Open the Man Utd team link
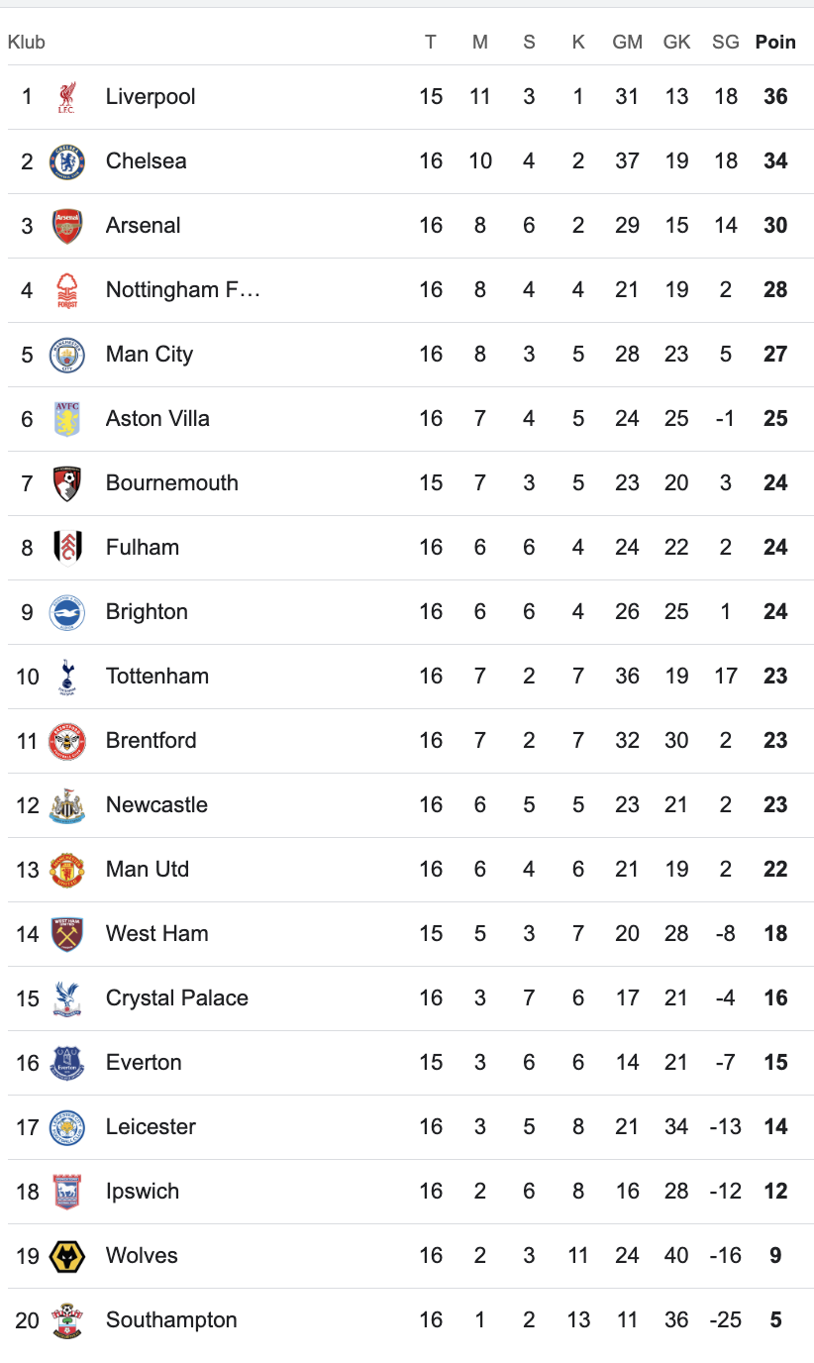 click(x=148, y=870)
